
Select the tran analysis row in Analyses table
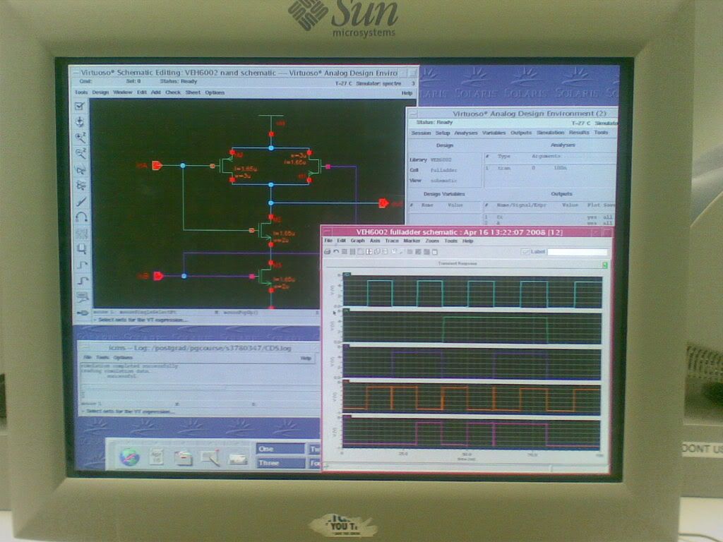(x=549, y=168)
